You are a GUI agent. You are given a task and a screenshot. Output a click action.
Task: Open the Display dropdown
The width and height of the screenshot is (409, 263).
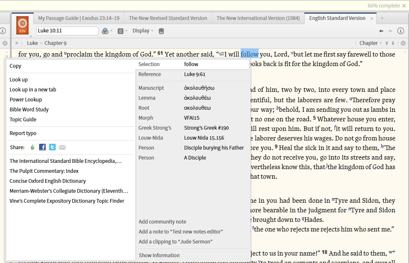(x=143, y=31)
